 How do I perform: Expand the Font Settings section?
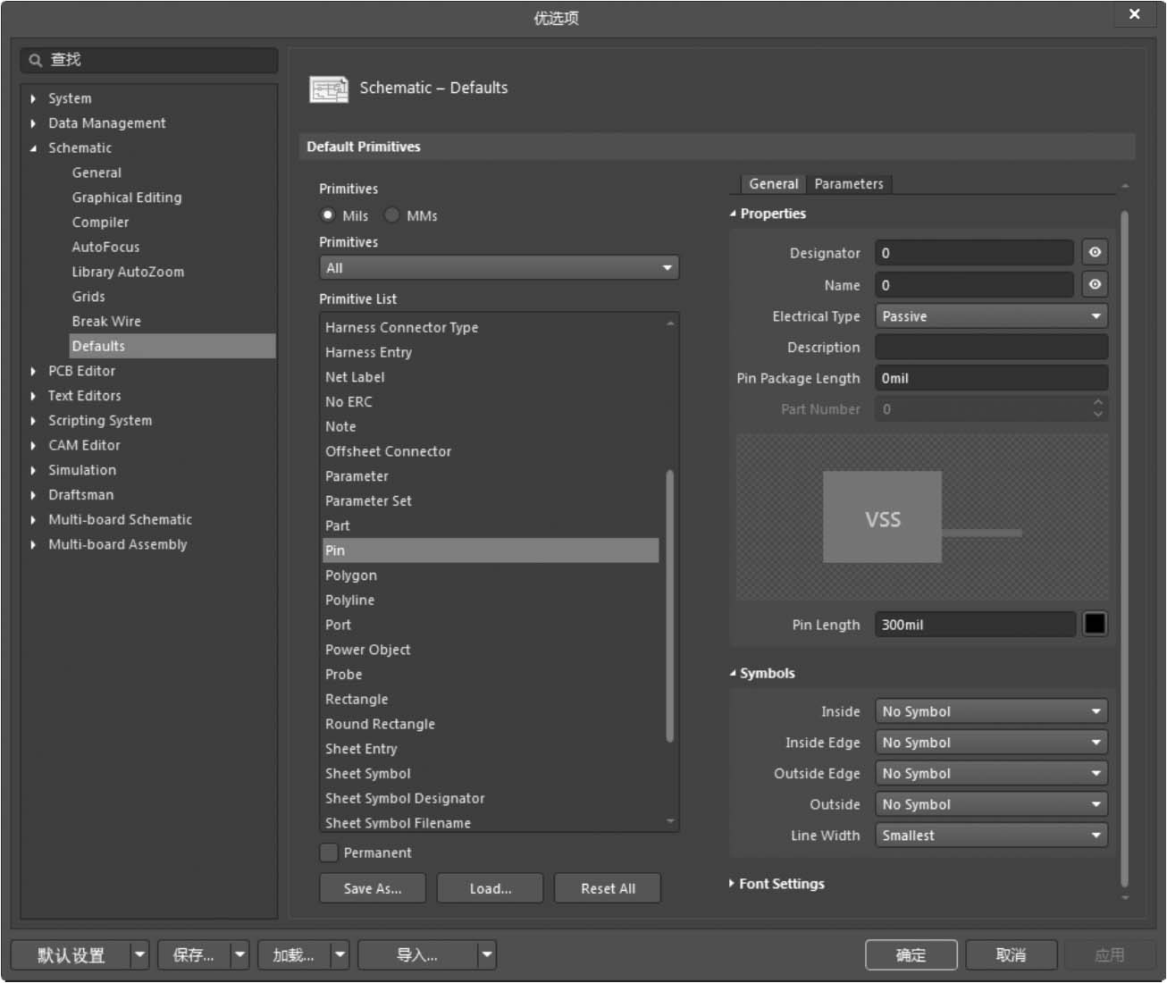point(732,884)
